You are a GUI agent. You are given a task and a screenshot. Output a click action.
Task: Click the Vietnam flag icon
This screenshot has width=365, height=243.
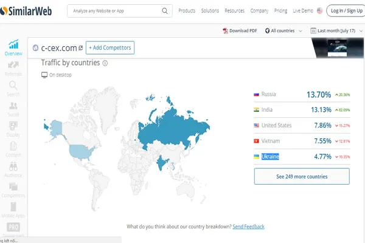click(256, 141)
